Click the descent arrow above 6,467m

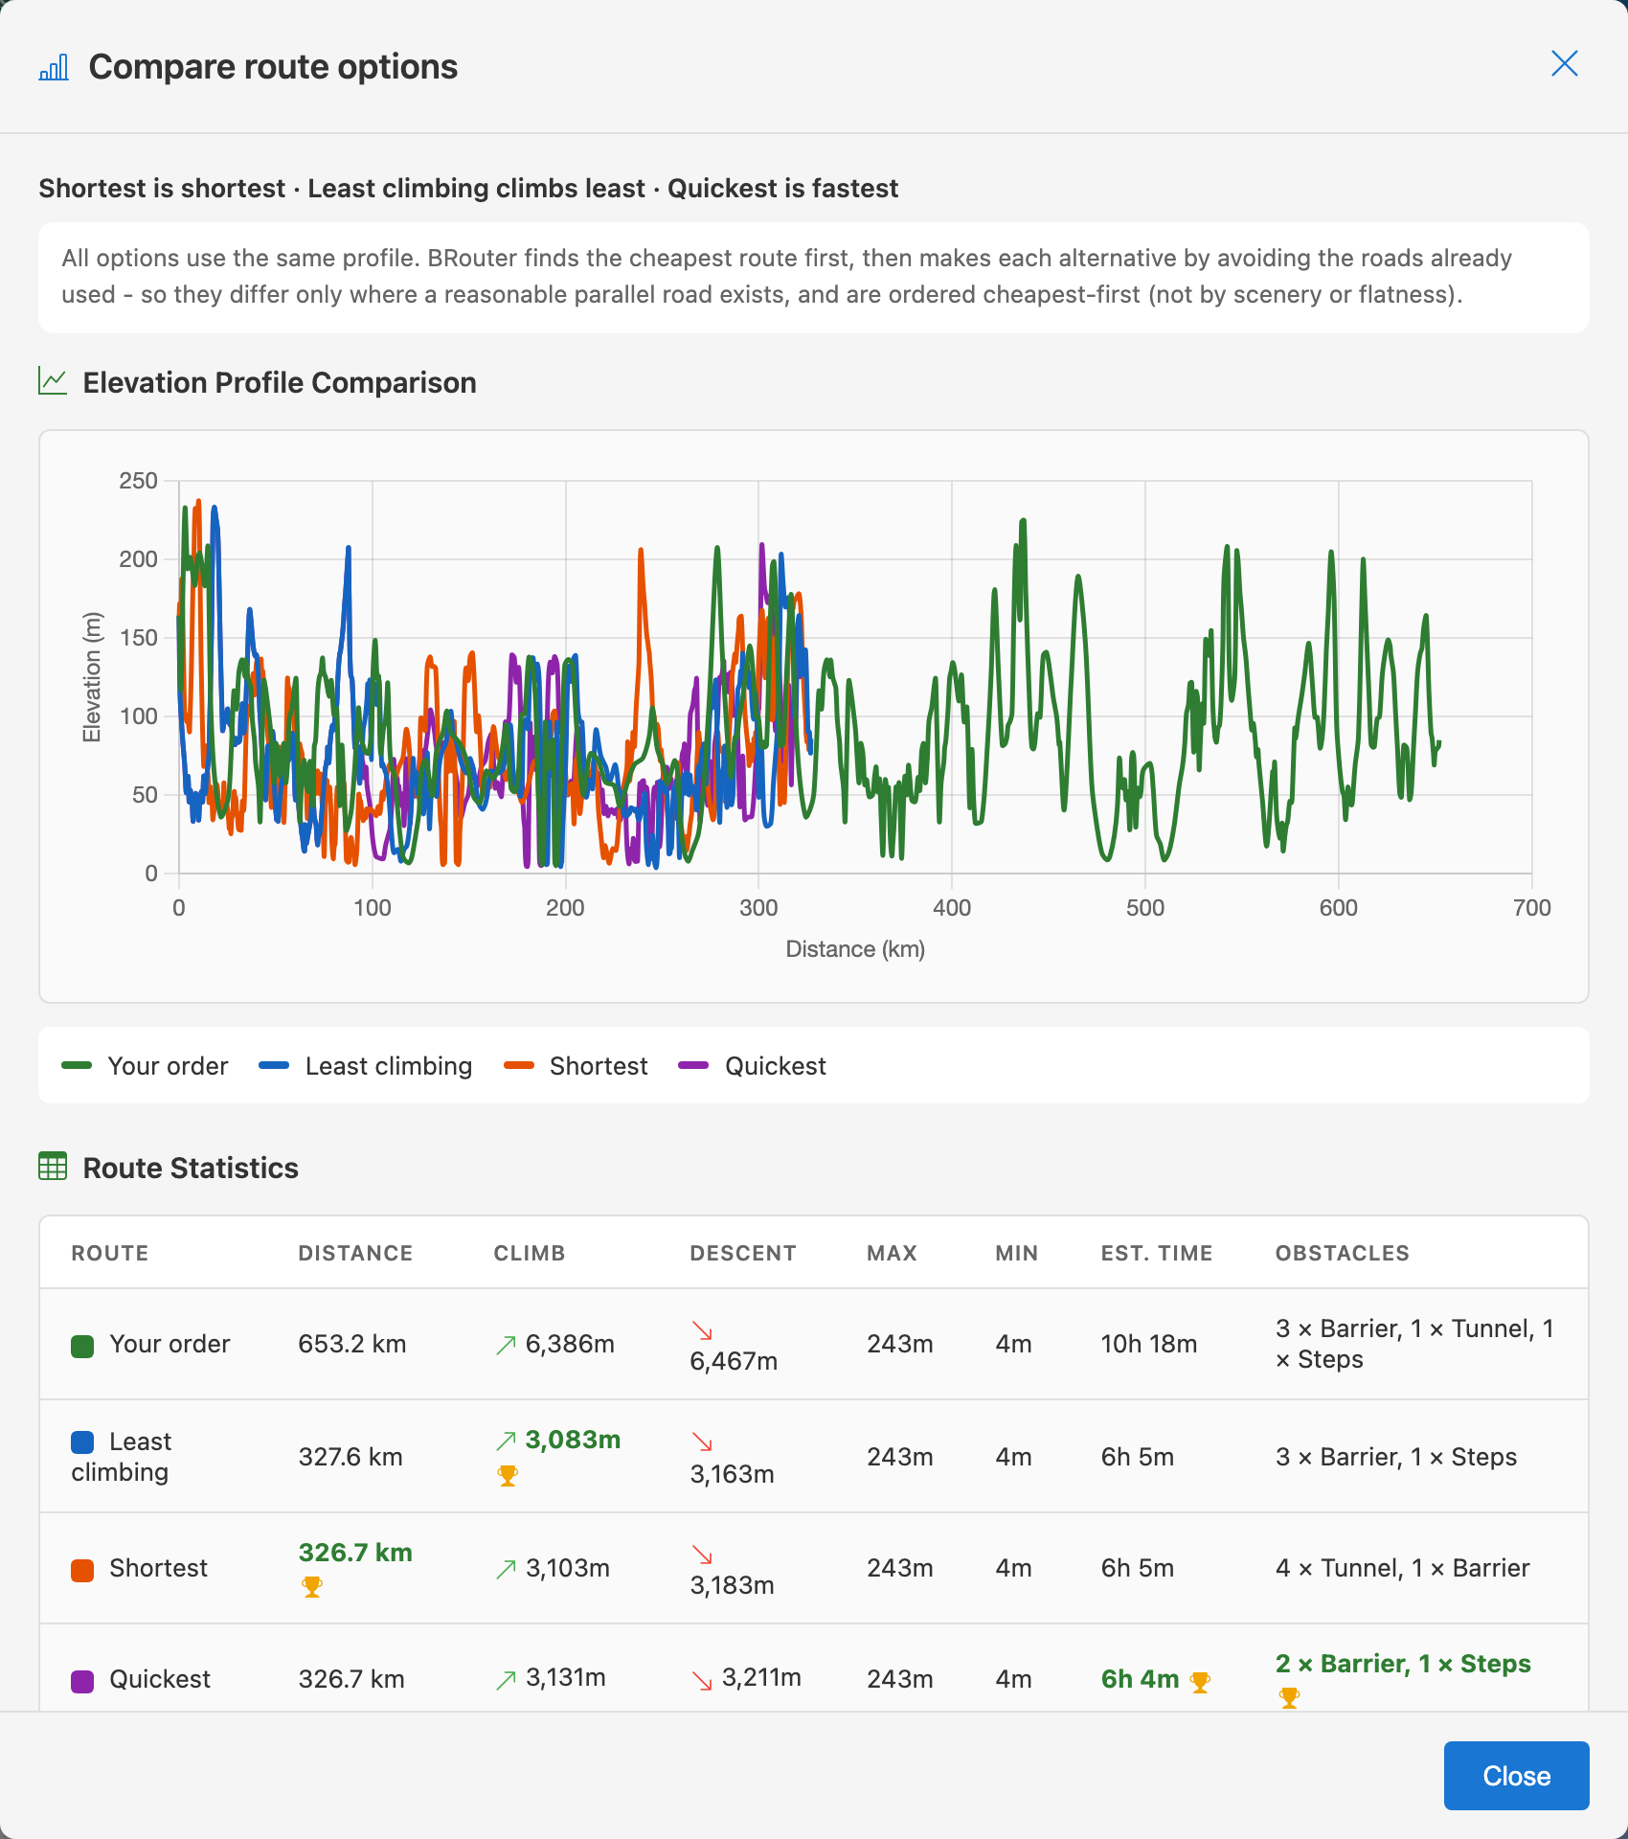click(x=702, y=1330)
